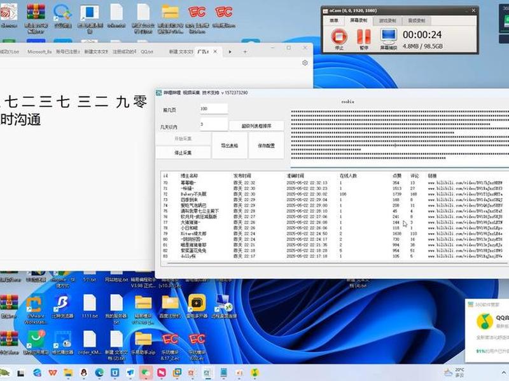Focus the page count field showing 100

[x=214, y=109]
